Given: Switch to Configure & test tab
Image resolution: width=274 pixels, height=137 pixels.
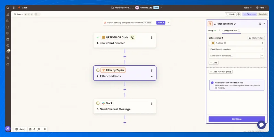Looking at the screenshot, I should click(x=231, y=30).
